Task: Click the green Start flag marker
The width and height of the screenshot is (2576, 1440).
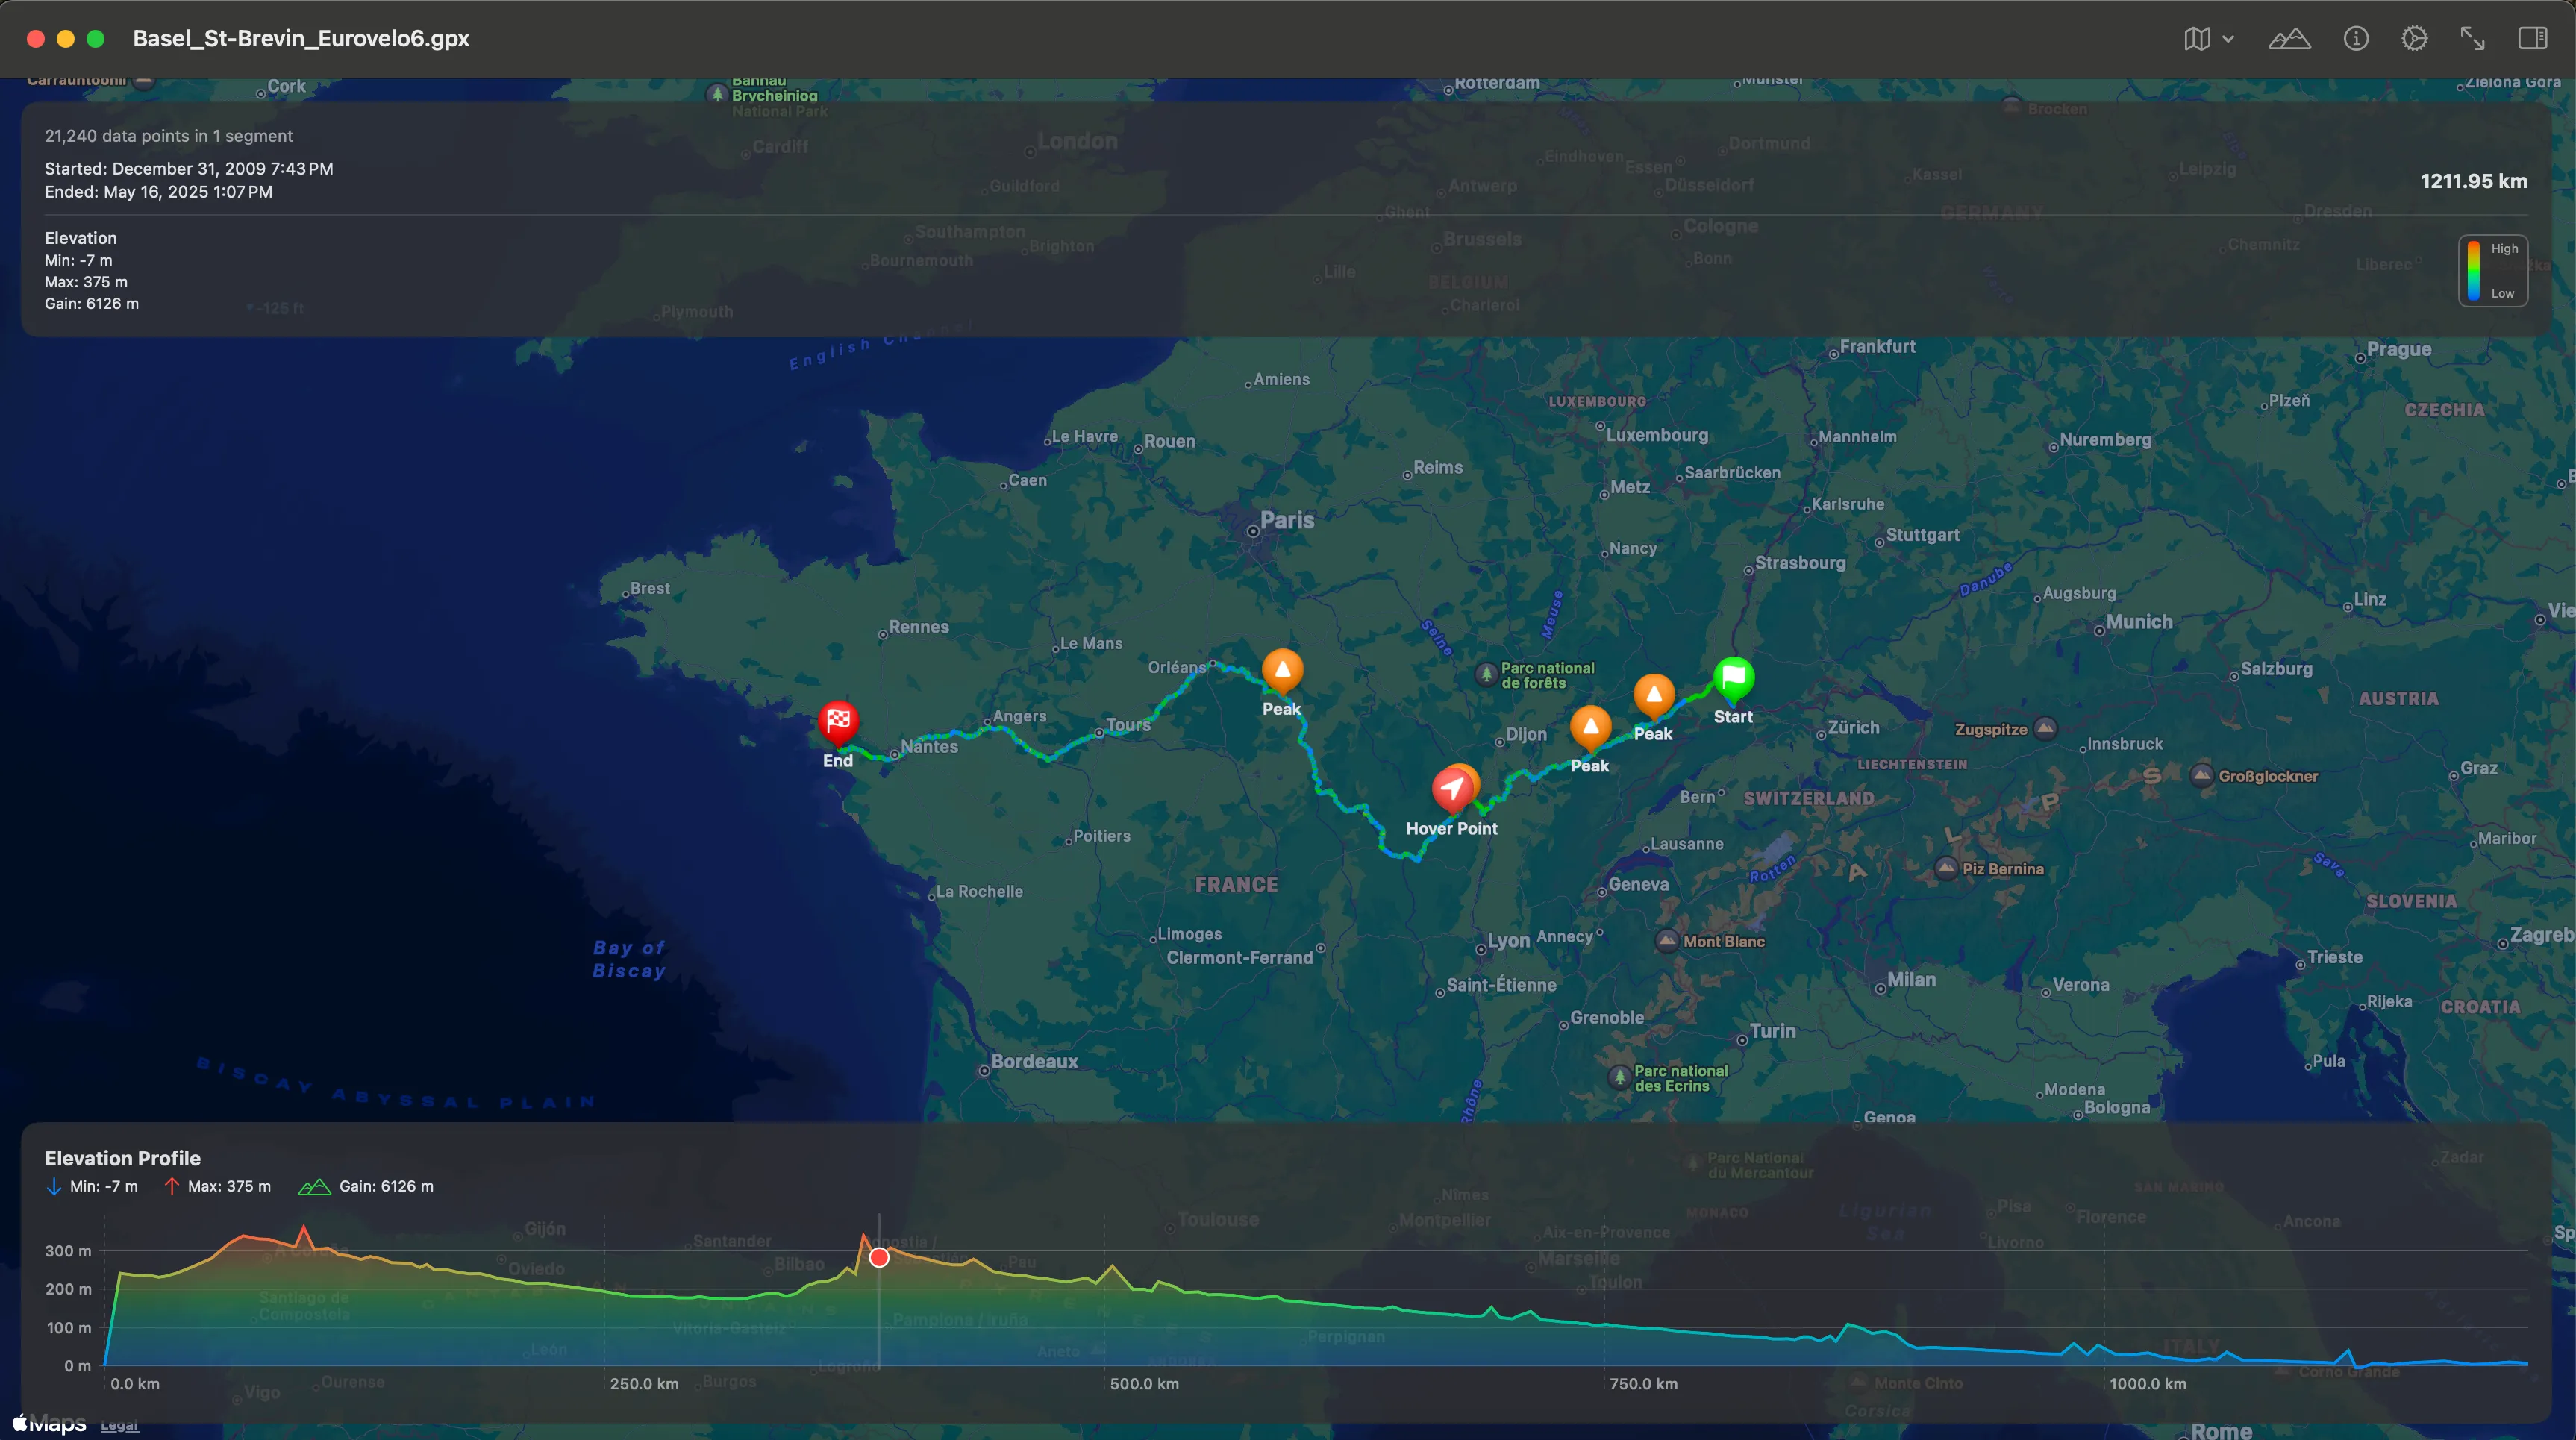Action: [1733, 679]
